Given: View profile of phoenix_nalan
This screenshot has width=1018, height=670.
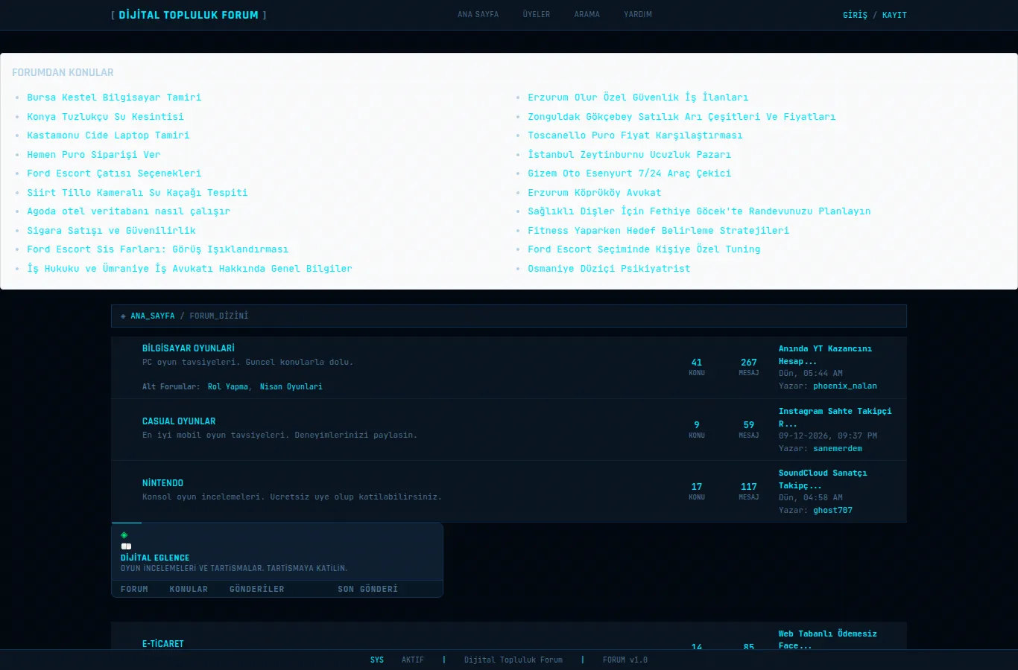Looking at the screenshot, I should 845,386.
